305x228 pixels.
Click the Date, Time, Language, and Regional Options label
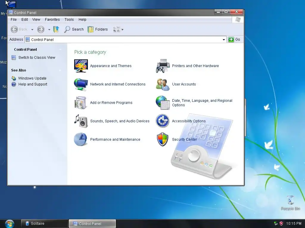[202, 103]
